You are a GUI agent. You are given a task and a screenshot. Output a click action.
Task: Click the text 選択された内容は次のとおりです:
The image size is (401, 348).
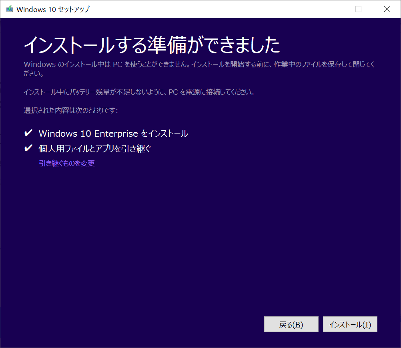click(71, 110)
